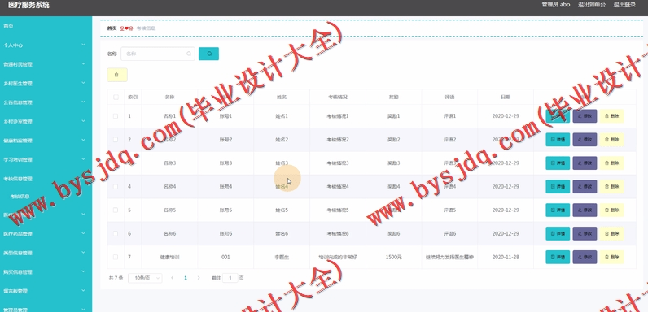Screen dimensions: 648x312
Task: Click page number 1 in pagination
Action: click(186, 278)
